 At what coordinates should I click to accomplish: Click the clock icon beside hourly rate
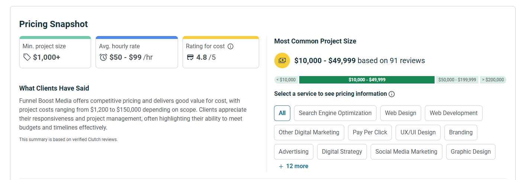tap(103, 57)
